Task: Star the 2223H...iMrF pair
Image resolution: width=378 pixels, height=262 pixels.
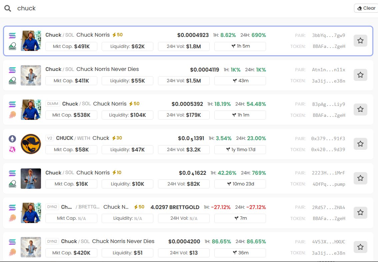Action: click(360, 178)
